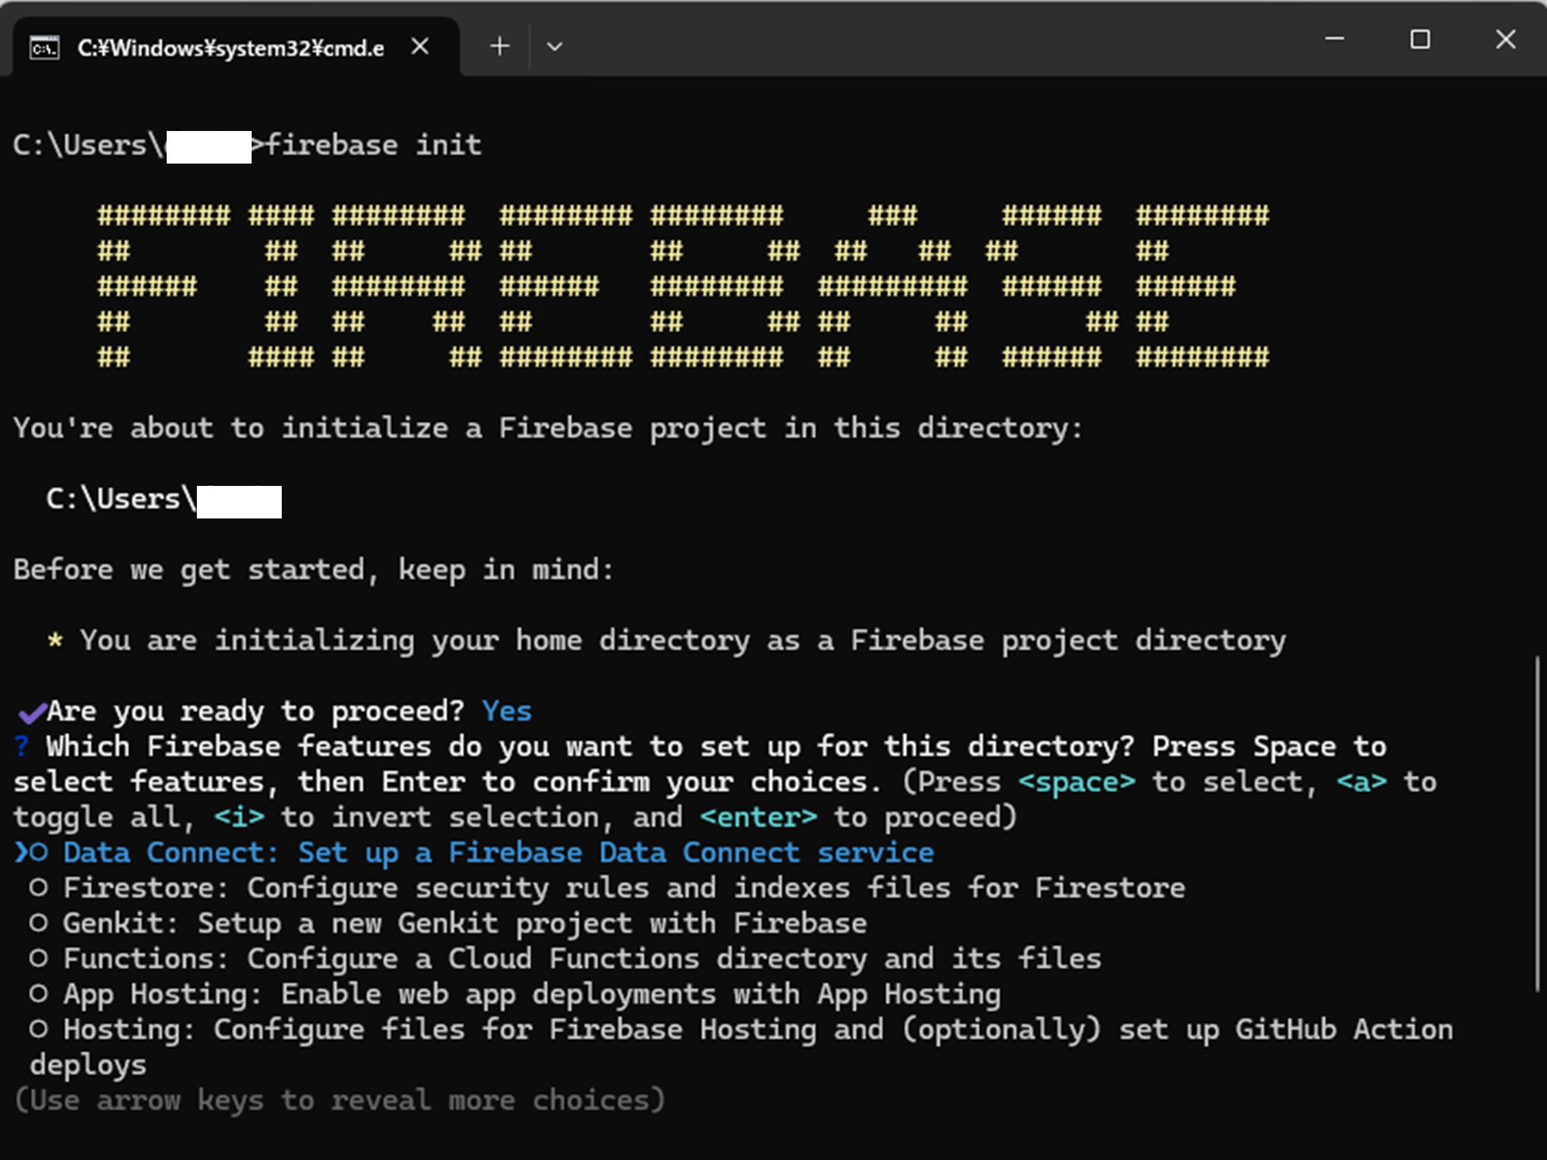Minimize the terminal window
The height and width of the screenshot is (1160, 1547).
tap(1335, 39)
